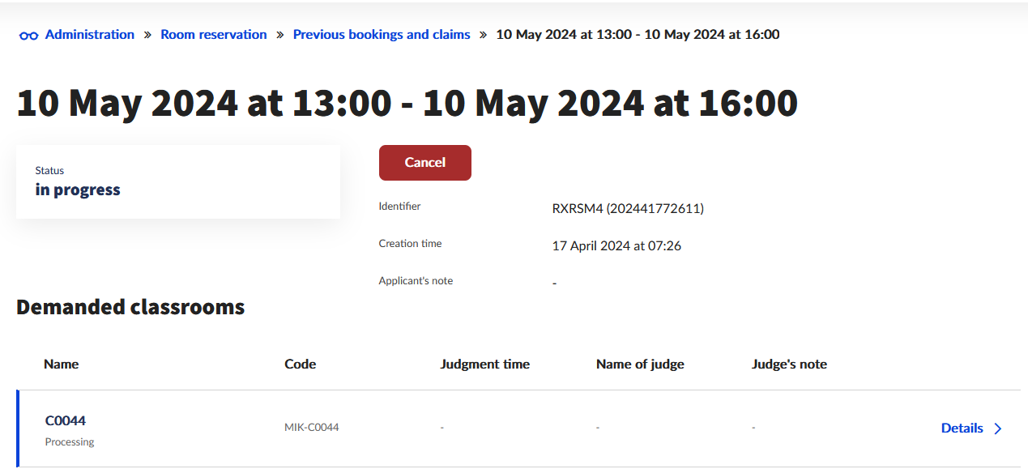The width and height of the screenshot is (1028, 469).
Task: Select the Judgment time column header
Action: pyautogui.click(x=484, y=365)
